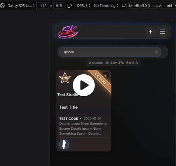Click the viewport width field showing 412

[x=43, y=6]
